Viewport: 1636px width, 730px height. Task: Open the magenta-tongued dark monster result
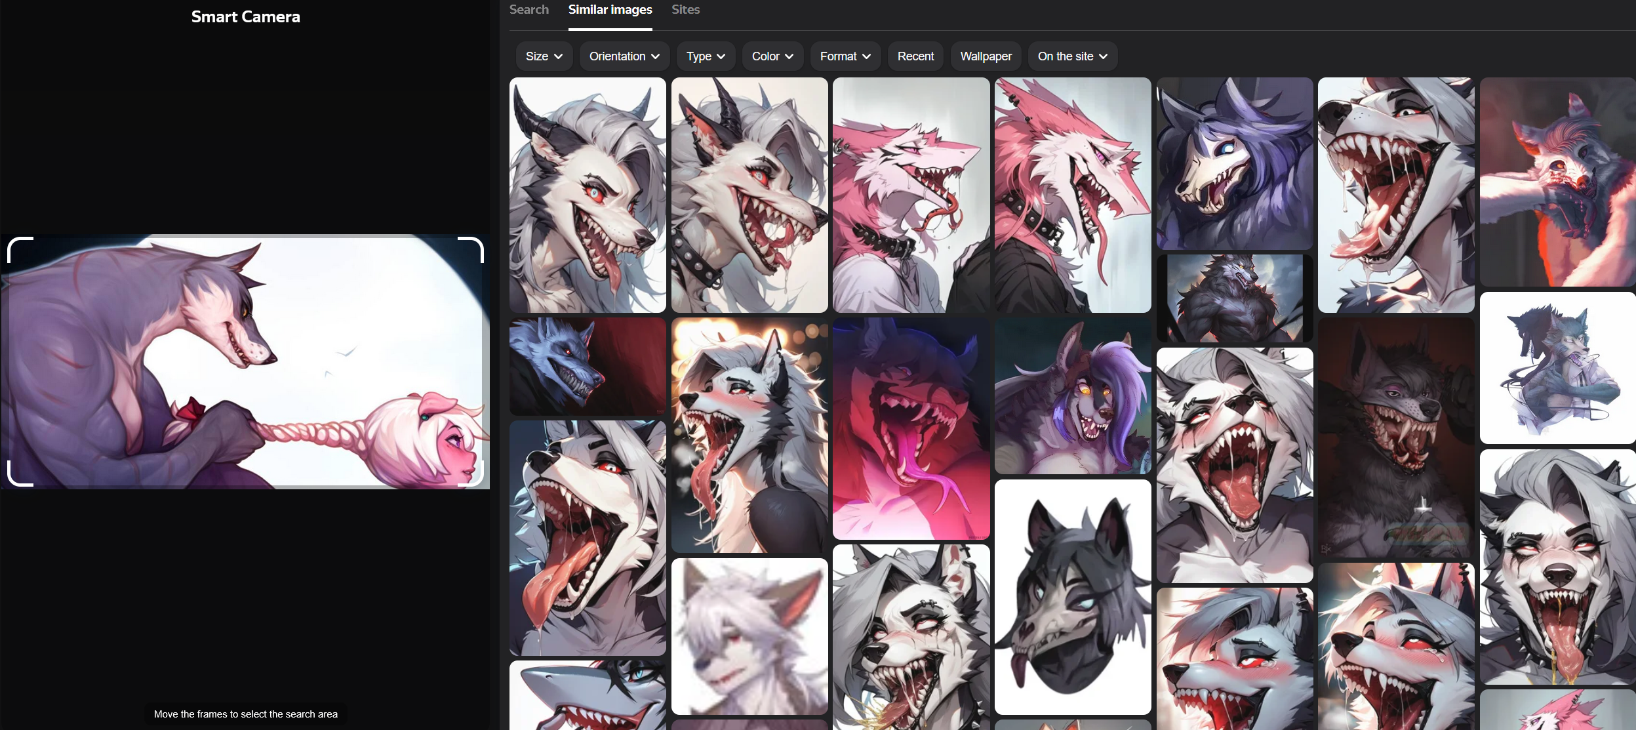(911, 429)
